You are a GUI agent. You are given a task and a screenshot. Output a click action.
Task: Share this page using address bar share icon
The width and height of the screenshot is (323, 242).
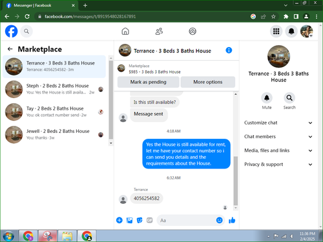(x=264, y=16)
